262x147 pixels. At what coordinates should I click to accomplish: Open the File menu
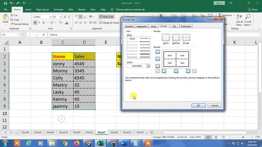pos(5,9)
